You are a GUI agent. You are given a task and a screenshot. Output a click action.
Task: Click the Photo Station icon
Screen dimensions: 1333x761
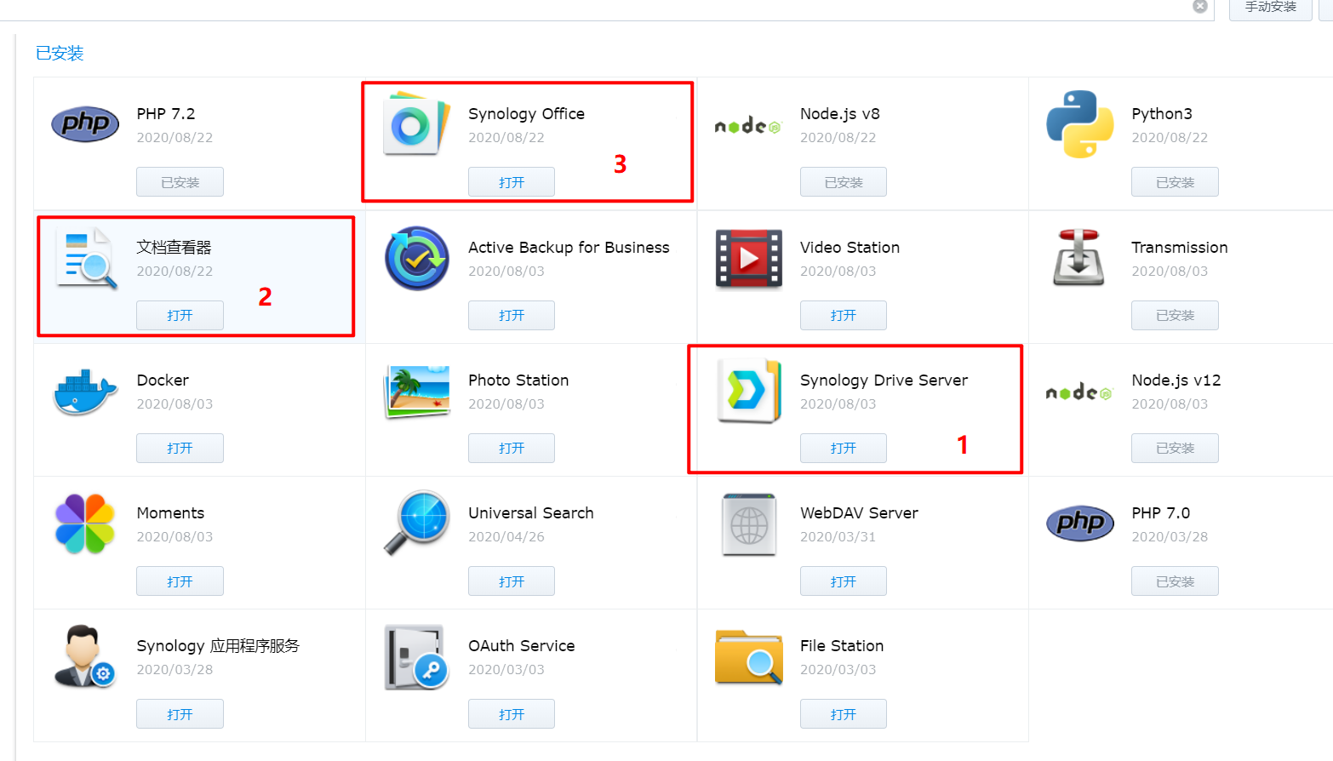click(417, 392)
